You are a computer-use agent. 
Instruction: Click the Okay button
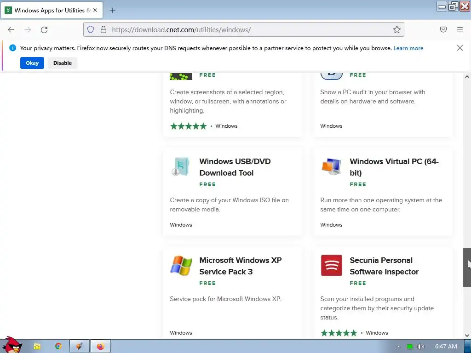32,63
